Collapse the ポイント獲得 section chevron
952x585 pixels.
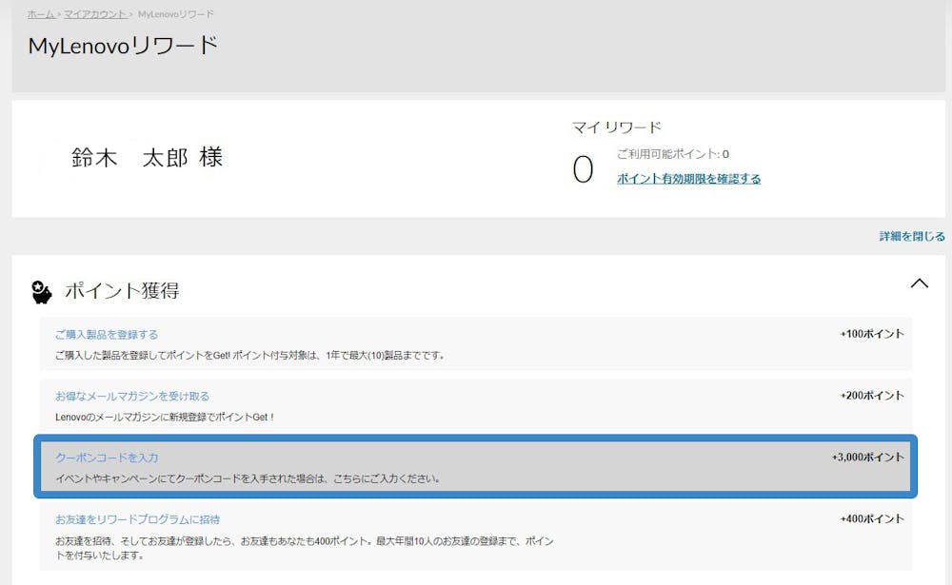coord(920,283)
